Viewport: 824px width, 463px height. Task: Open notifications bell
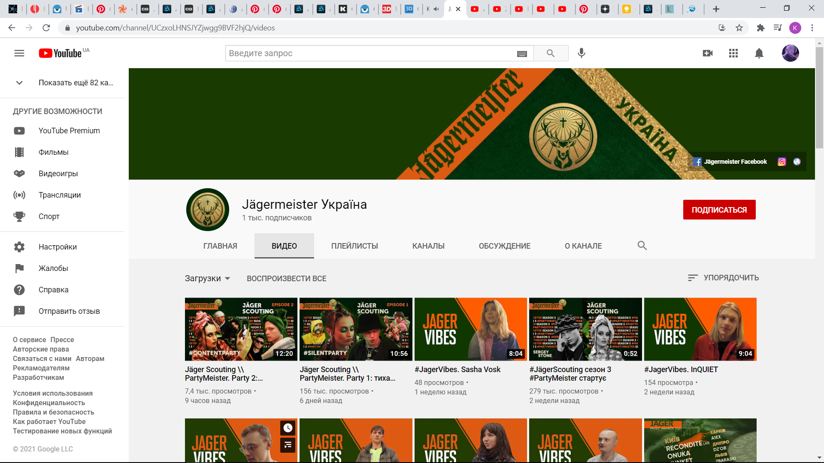(759, 53)
